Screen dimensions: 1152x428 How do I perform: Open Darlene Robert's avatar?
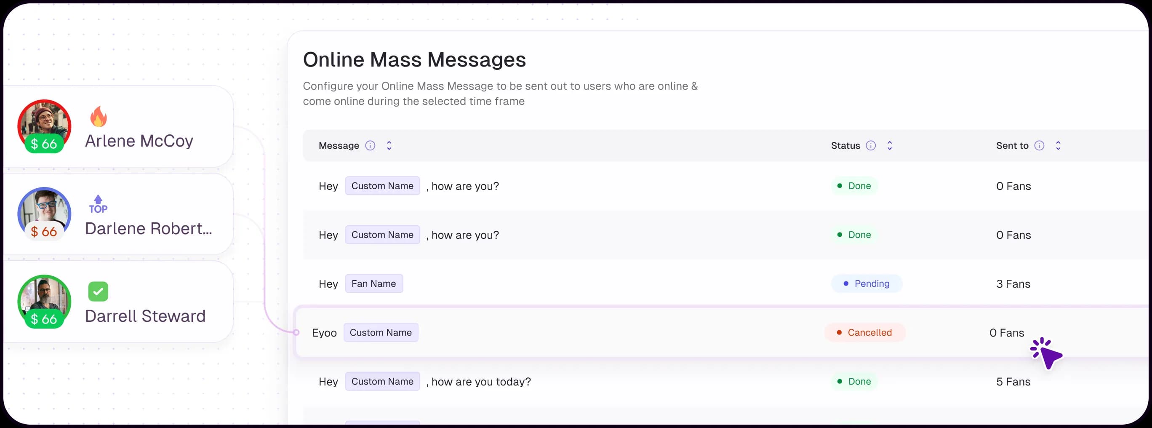pyautogui.click(x=44, y=214)
